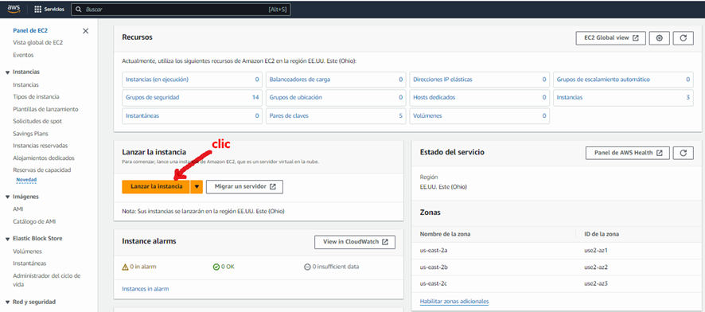
Task: Click Migrar un servidor button
Action: click(244, 186)
